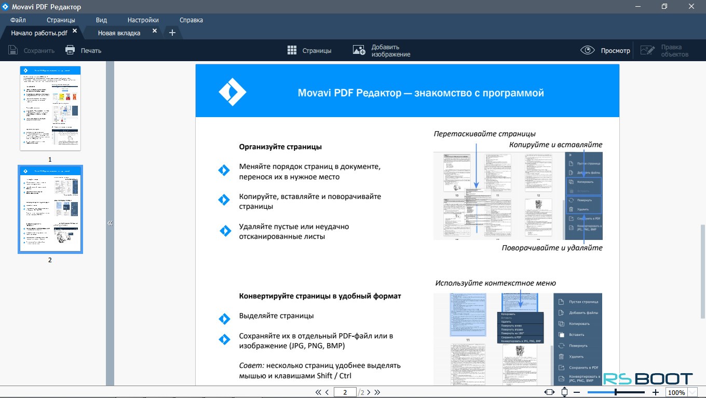This screenshot has height=398, width=706.
Task: Click the Movavi logo in the page header
Action: (232, 92)
